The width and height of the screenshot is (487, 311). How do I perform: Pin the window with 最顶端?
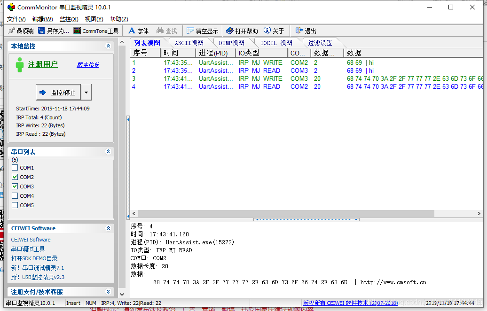(x=21, y=31)
